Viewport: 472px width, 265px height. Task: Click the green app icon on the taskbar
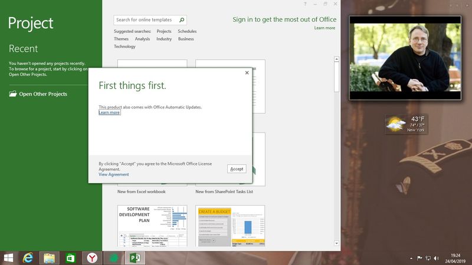click(113, 258)
